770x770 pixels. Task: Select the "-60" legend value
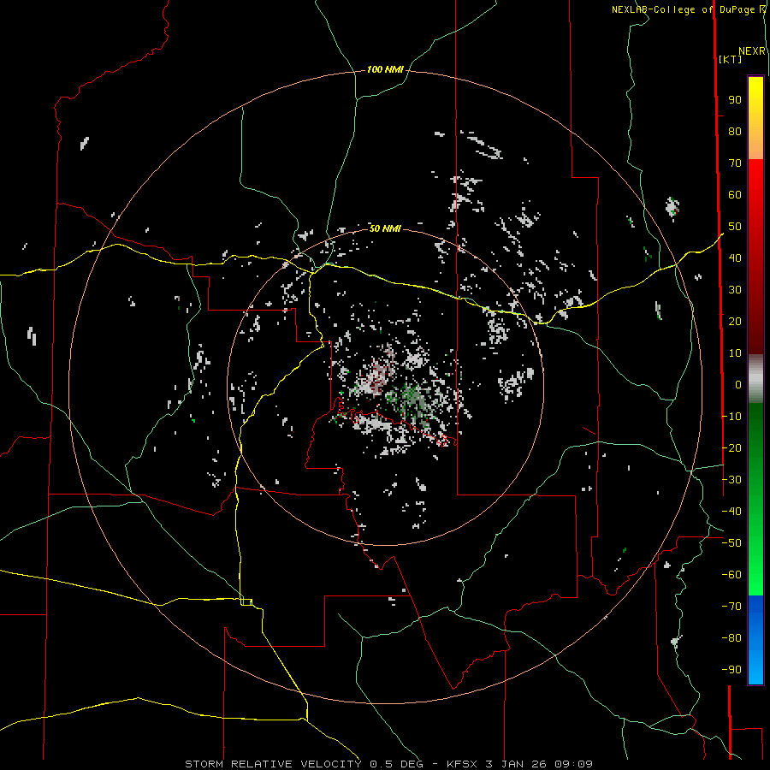(731, 575)
